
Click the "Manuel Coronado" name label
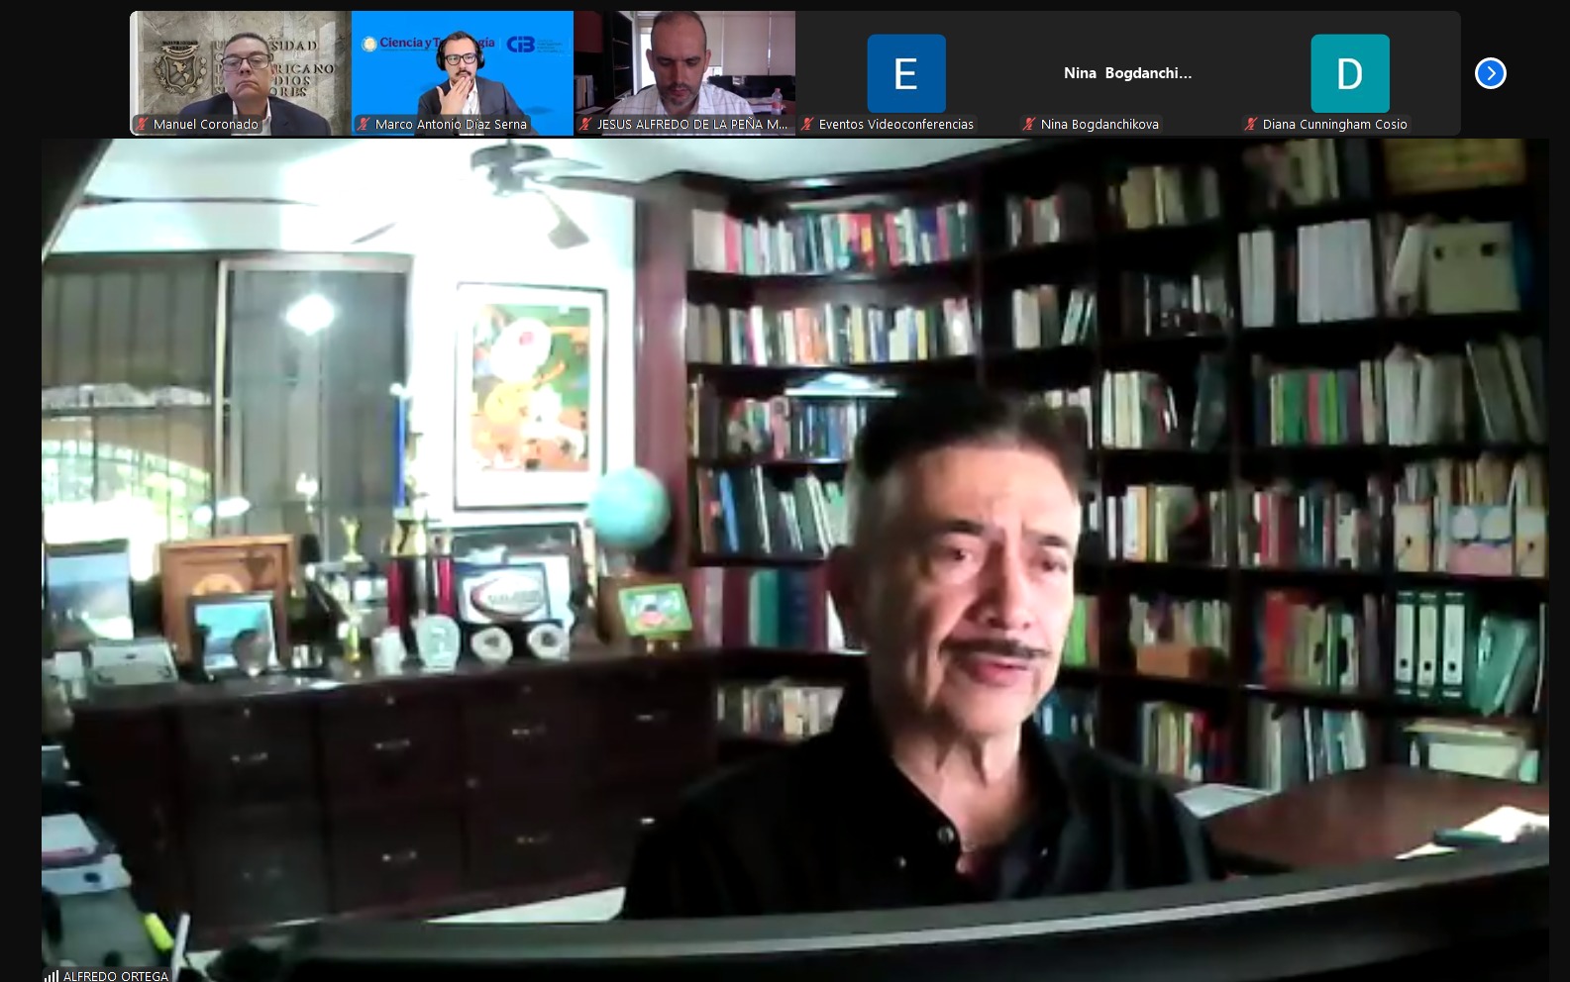click(x=206, y=125)
